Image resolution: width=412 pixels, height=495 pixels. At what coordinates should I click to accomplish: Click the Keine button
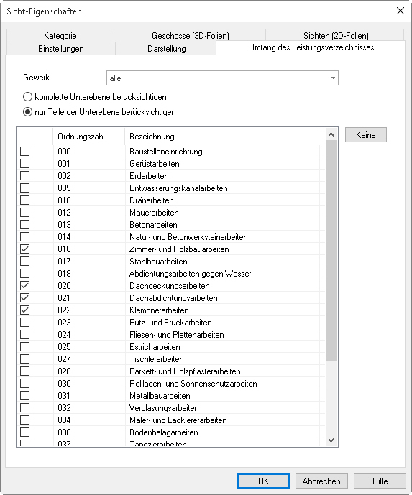365,135
